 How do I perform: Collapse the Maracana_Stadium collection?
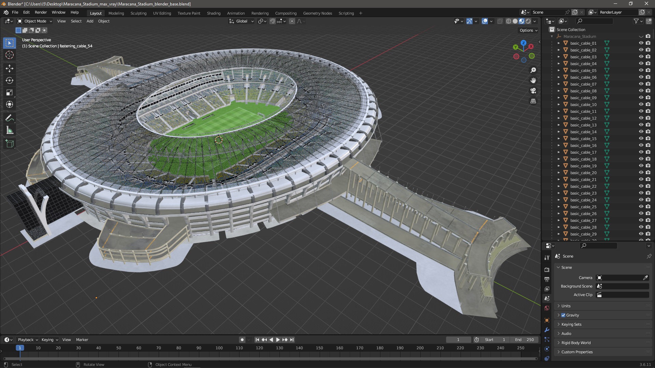click(552, 36)
